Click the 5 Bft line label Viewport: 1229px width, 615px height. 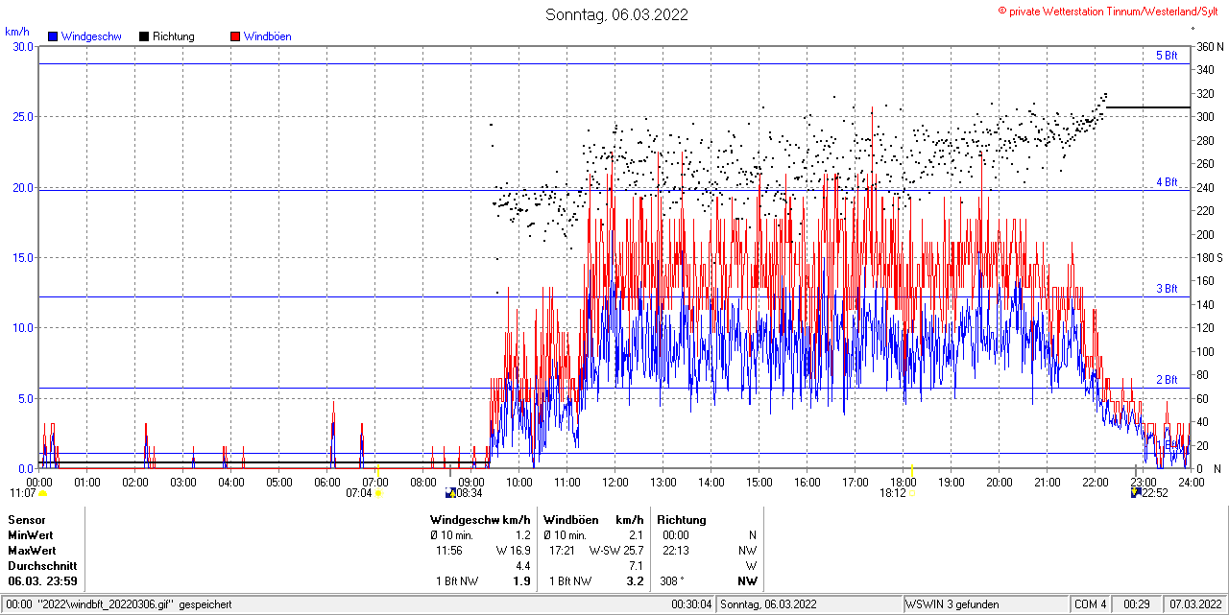coord(1166,56)
